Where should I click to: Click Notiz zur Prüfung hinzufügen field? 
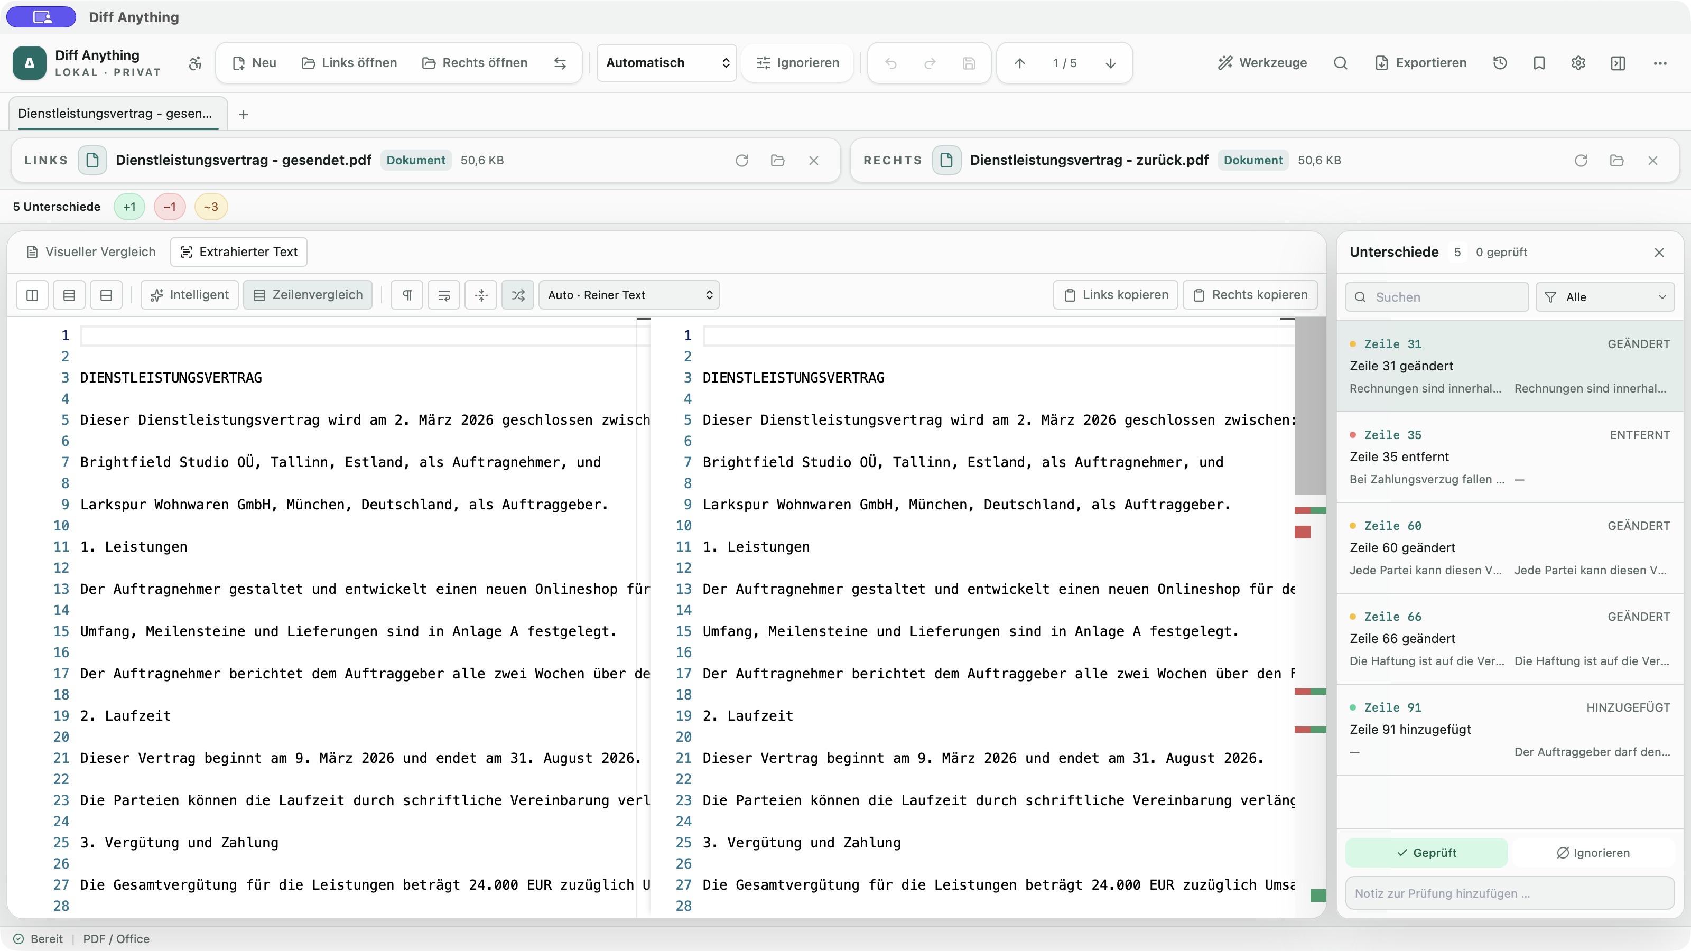point(1510,894)
